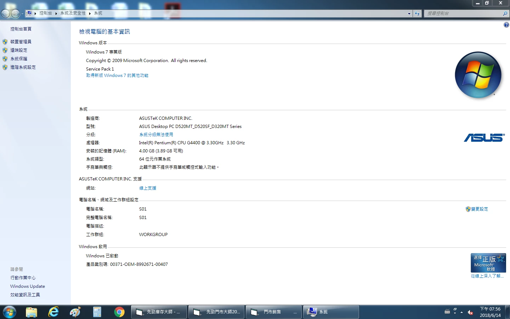Select the WORKGROUP value text
The width and height of the screenshot is (510, 319).
(x=153, y=235)
